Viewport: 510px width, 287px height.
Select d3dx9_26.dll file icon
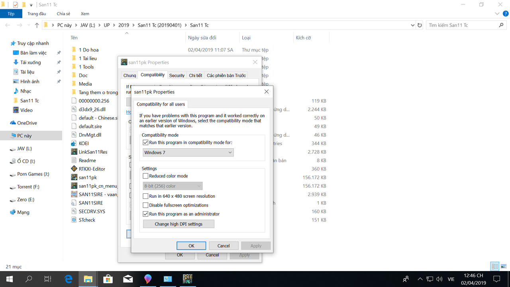click(x=74, y=109)
